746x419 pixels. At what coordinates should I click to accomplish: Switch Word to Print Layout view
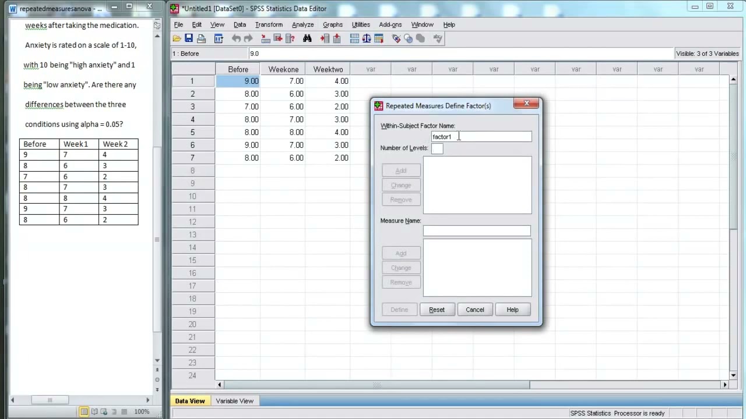coord(85,411)
